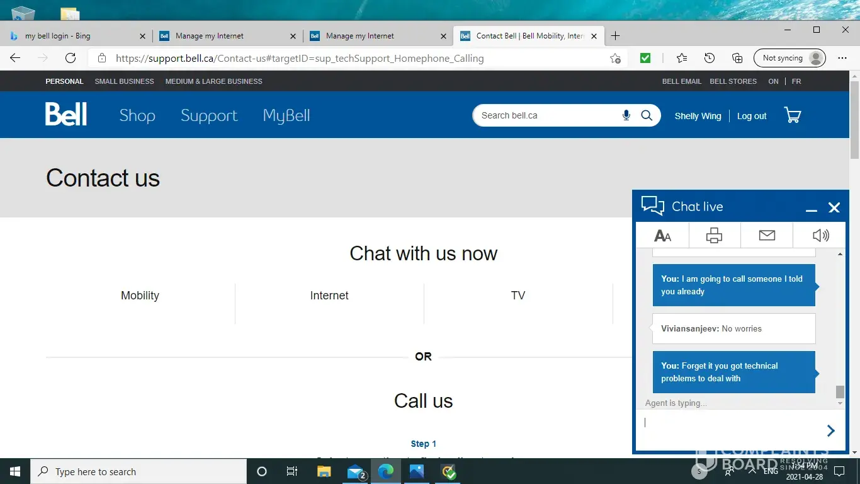This screenshot has width=860, height=484.
Task: Switch to the my bell login Bing tab
Action: coord(76,36)
